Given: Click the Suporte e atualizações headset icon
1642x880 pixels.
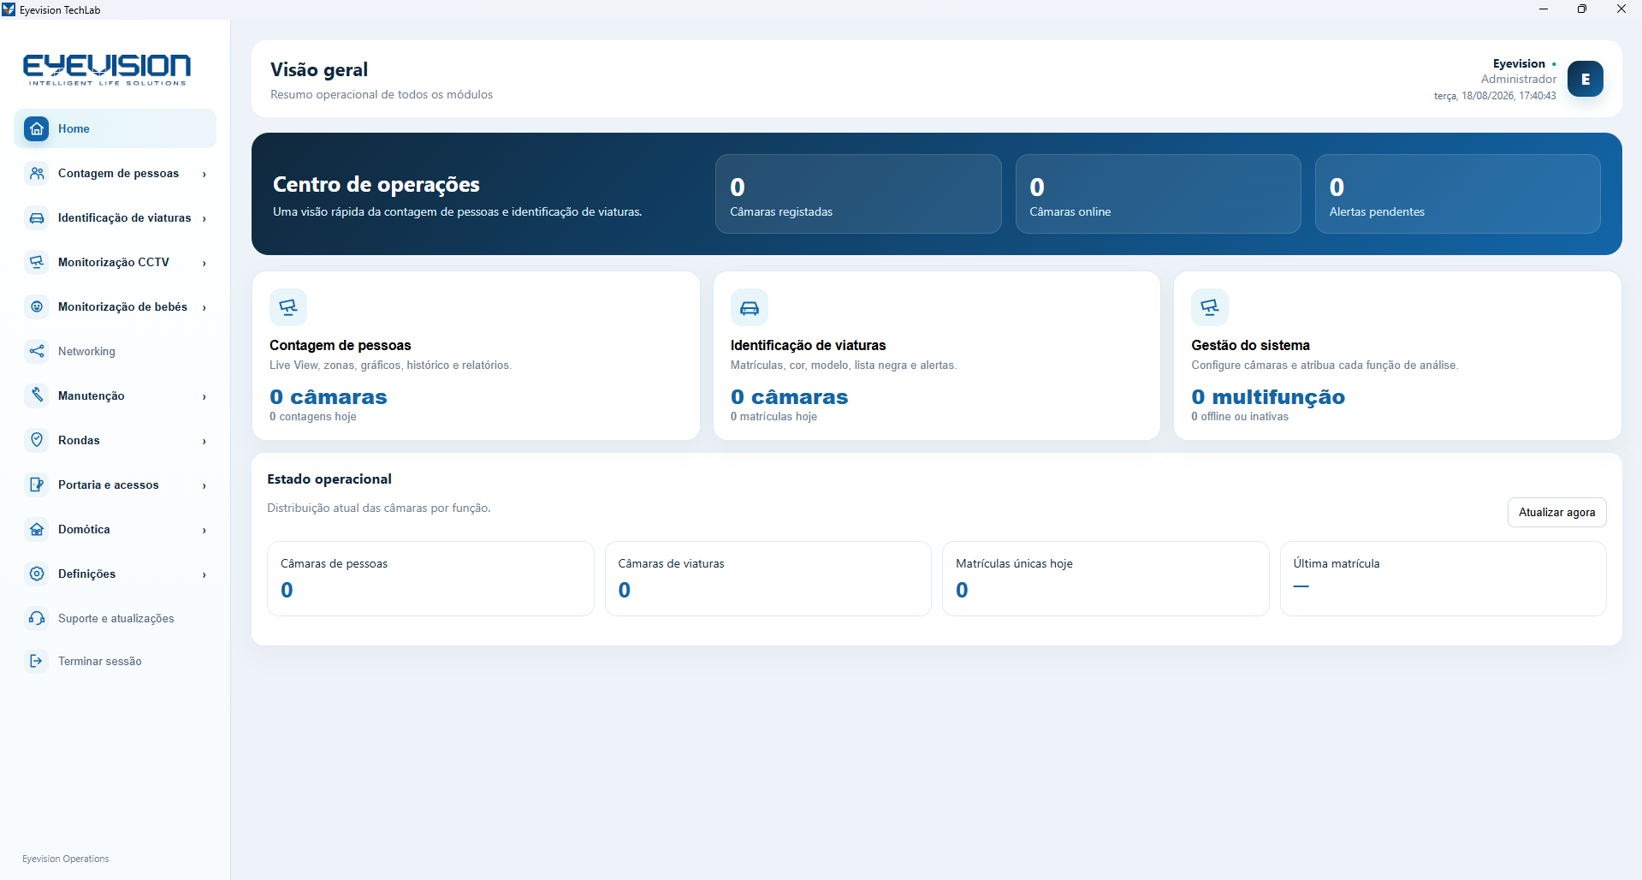Looking at the screenshot, I should (x=37, y=618).
